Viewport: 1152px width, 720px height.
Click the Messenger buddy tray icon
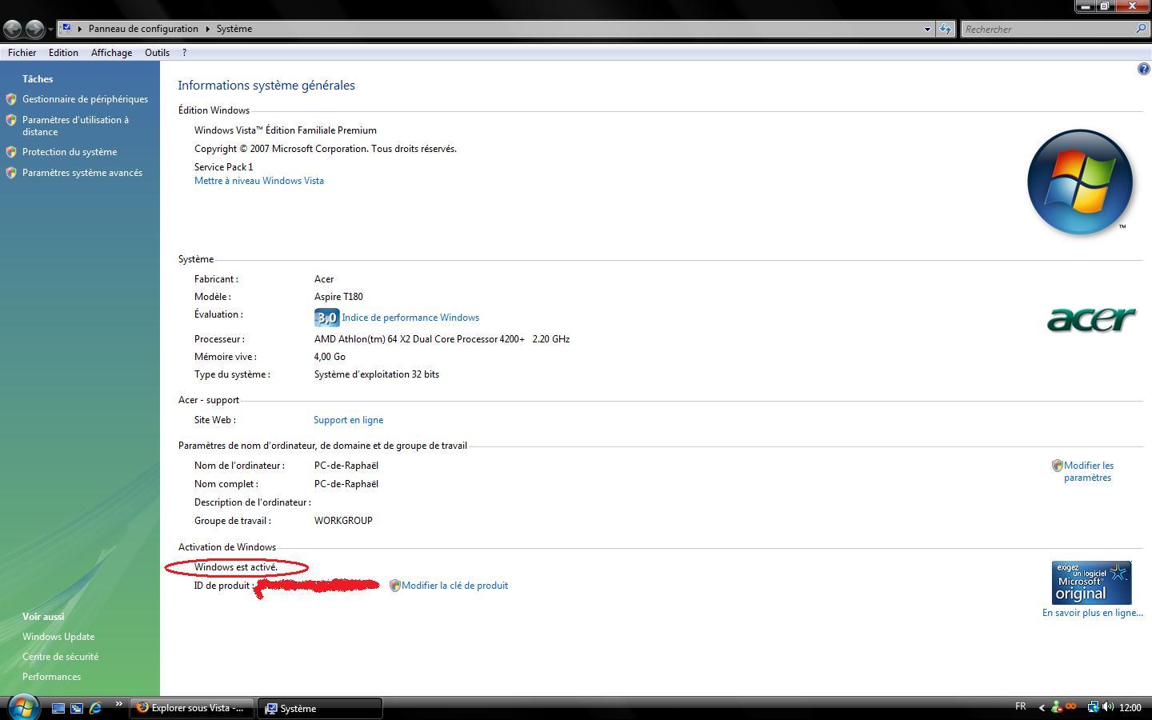pos(1056,707)
